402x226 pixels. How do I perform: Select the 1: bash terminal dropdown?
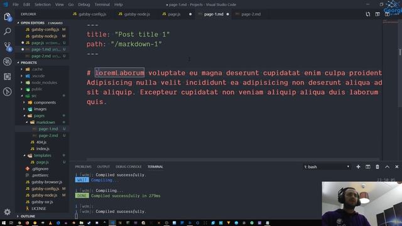pos(327,167)
